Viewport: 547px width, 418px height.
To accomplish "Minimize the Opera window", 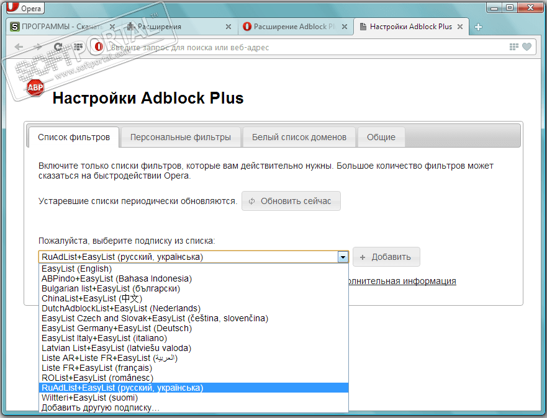I will click(x=494, y=7).
